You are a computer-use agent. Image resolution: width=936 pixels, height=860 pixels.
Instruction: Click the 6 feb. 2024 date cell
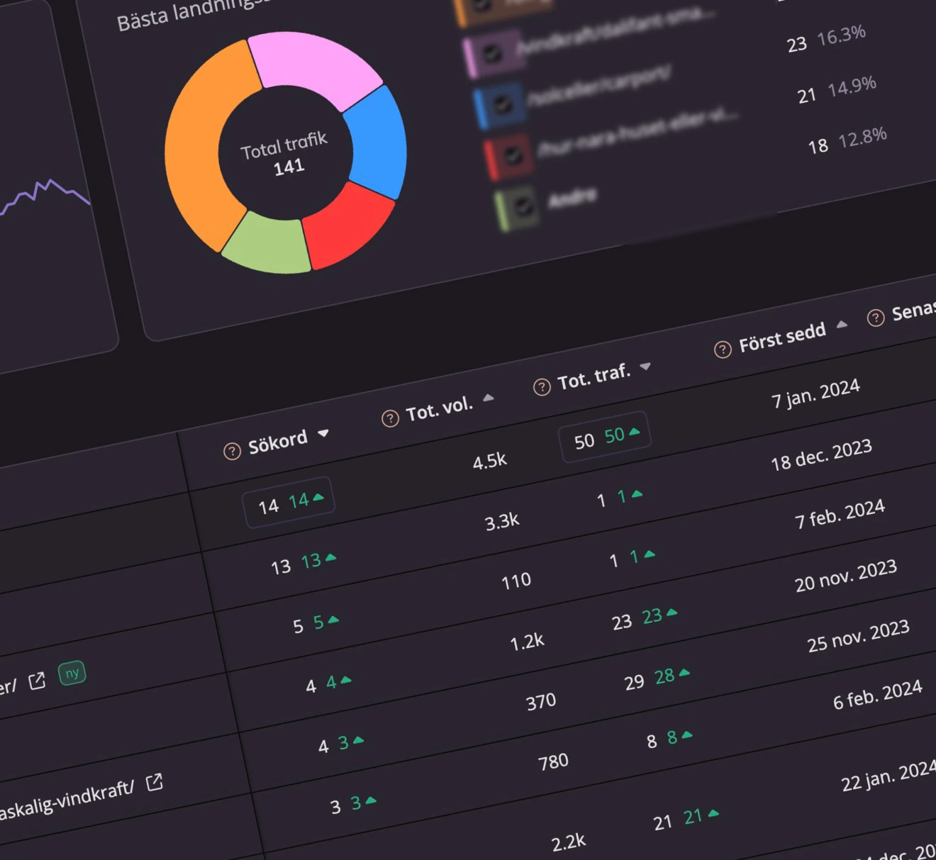click(x=878, y=695)
